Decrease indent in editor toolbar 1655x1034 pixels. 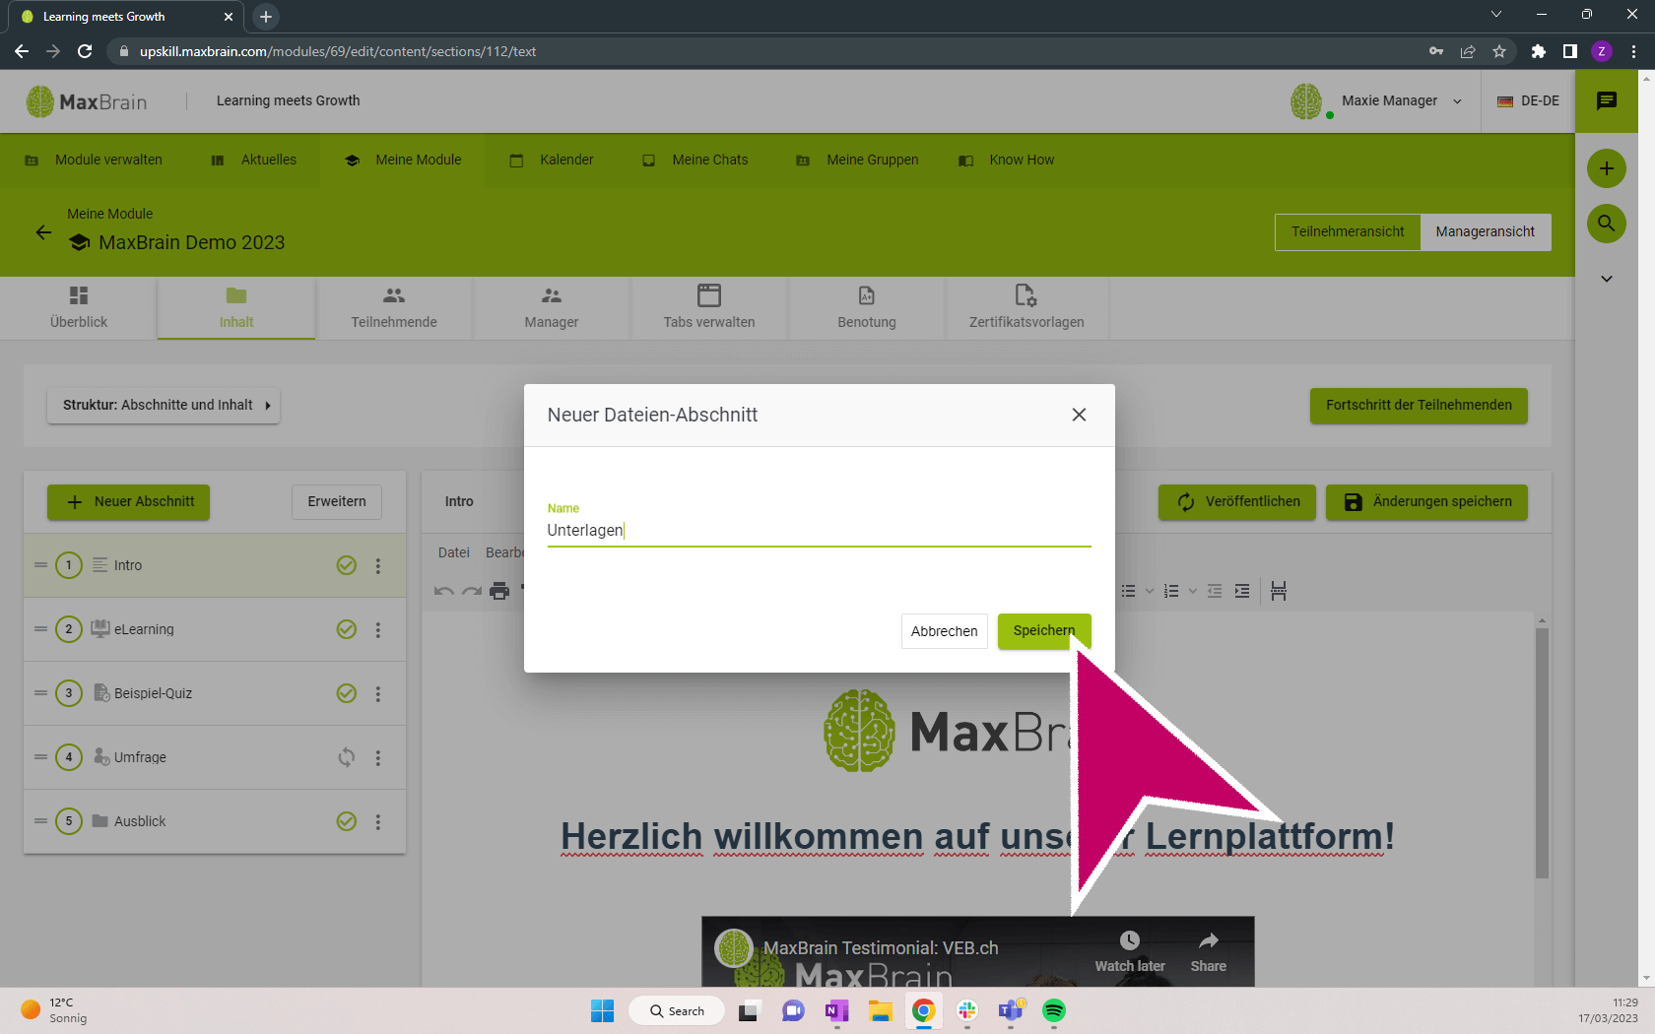(x=1215, y=591)
